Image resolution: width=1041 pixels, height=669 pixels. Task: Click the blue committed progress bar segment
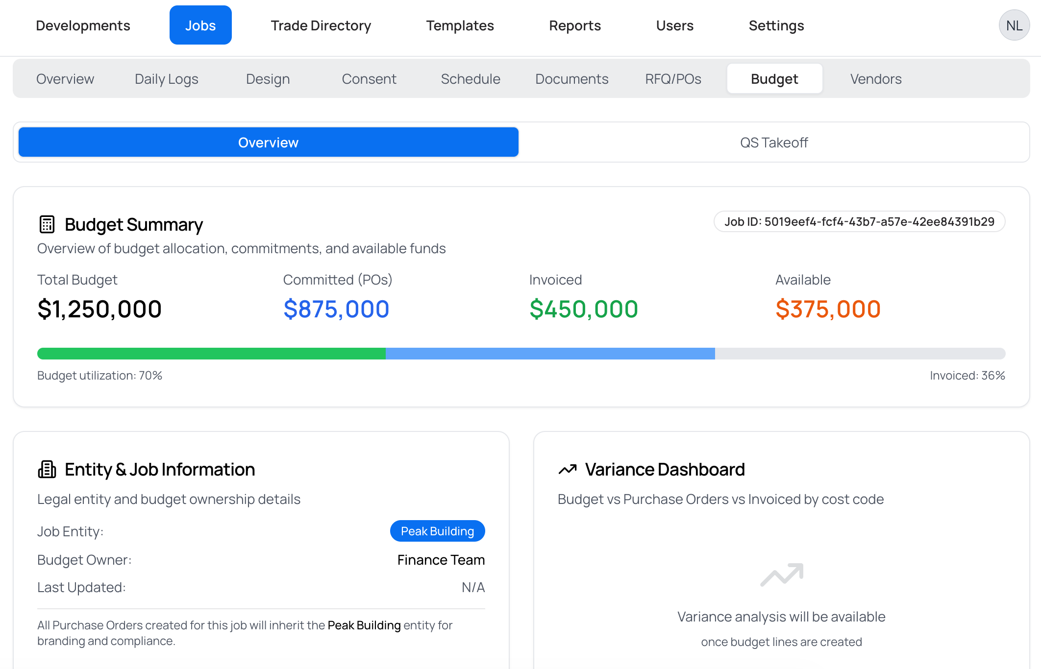pos(550,354)
